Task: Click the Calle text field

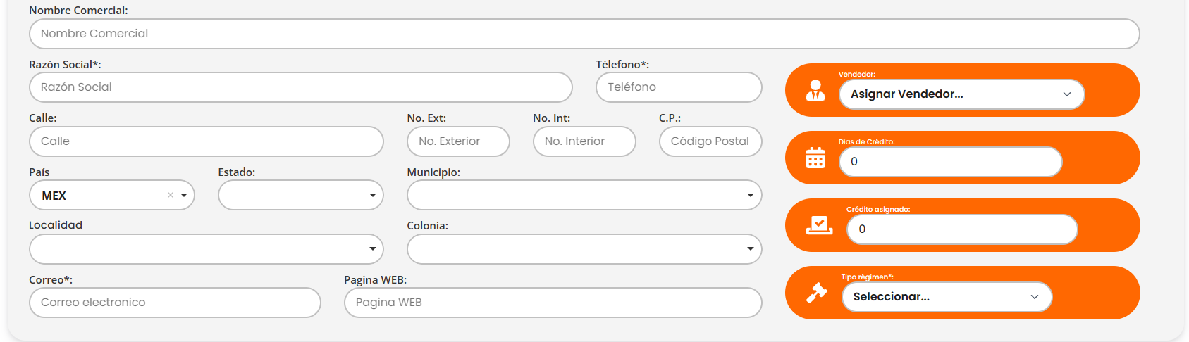Action: point(206,141)
